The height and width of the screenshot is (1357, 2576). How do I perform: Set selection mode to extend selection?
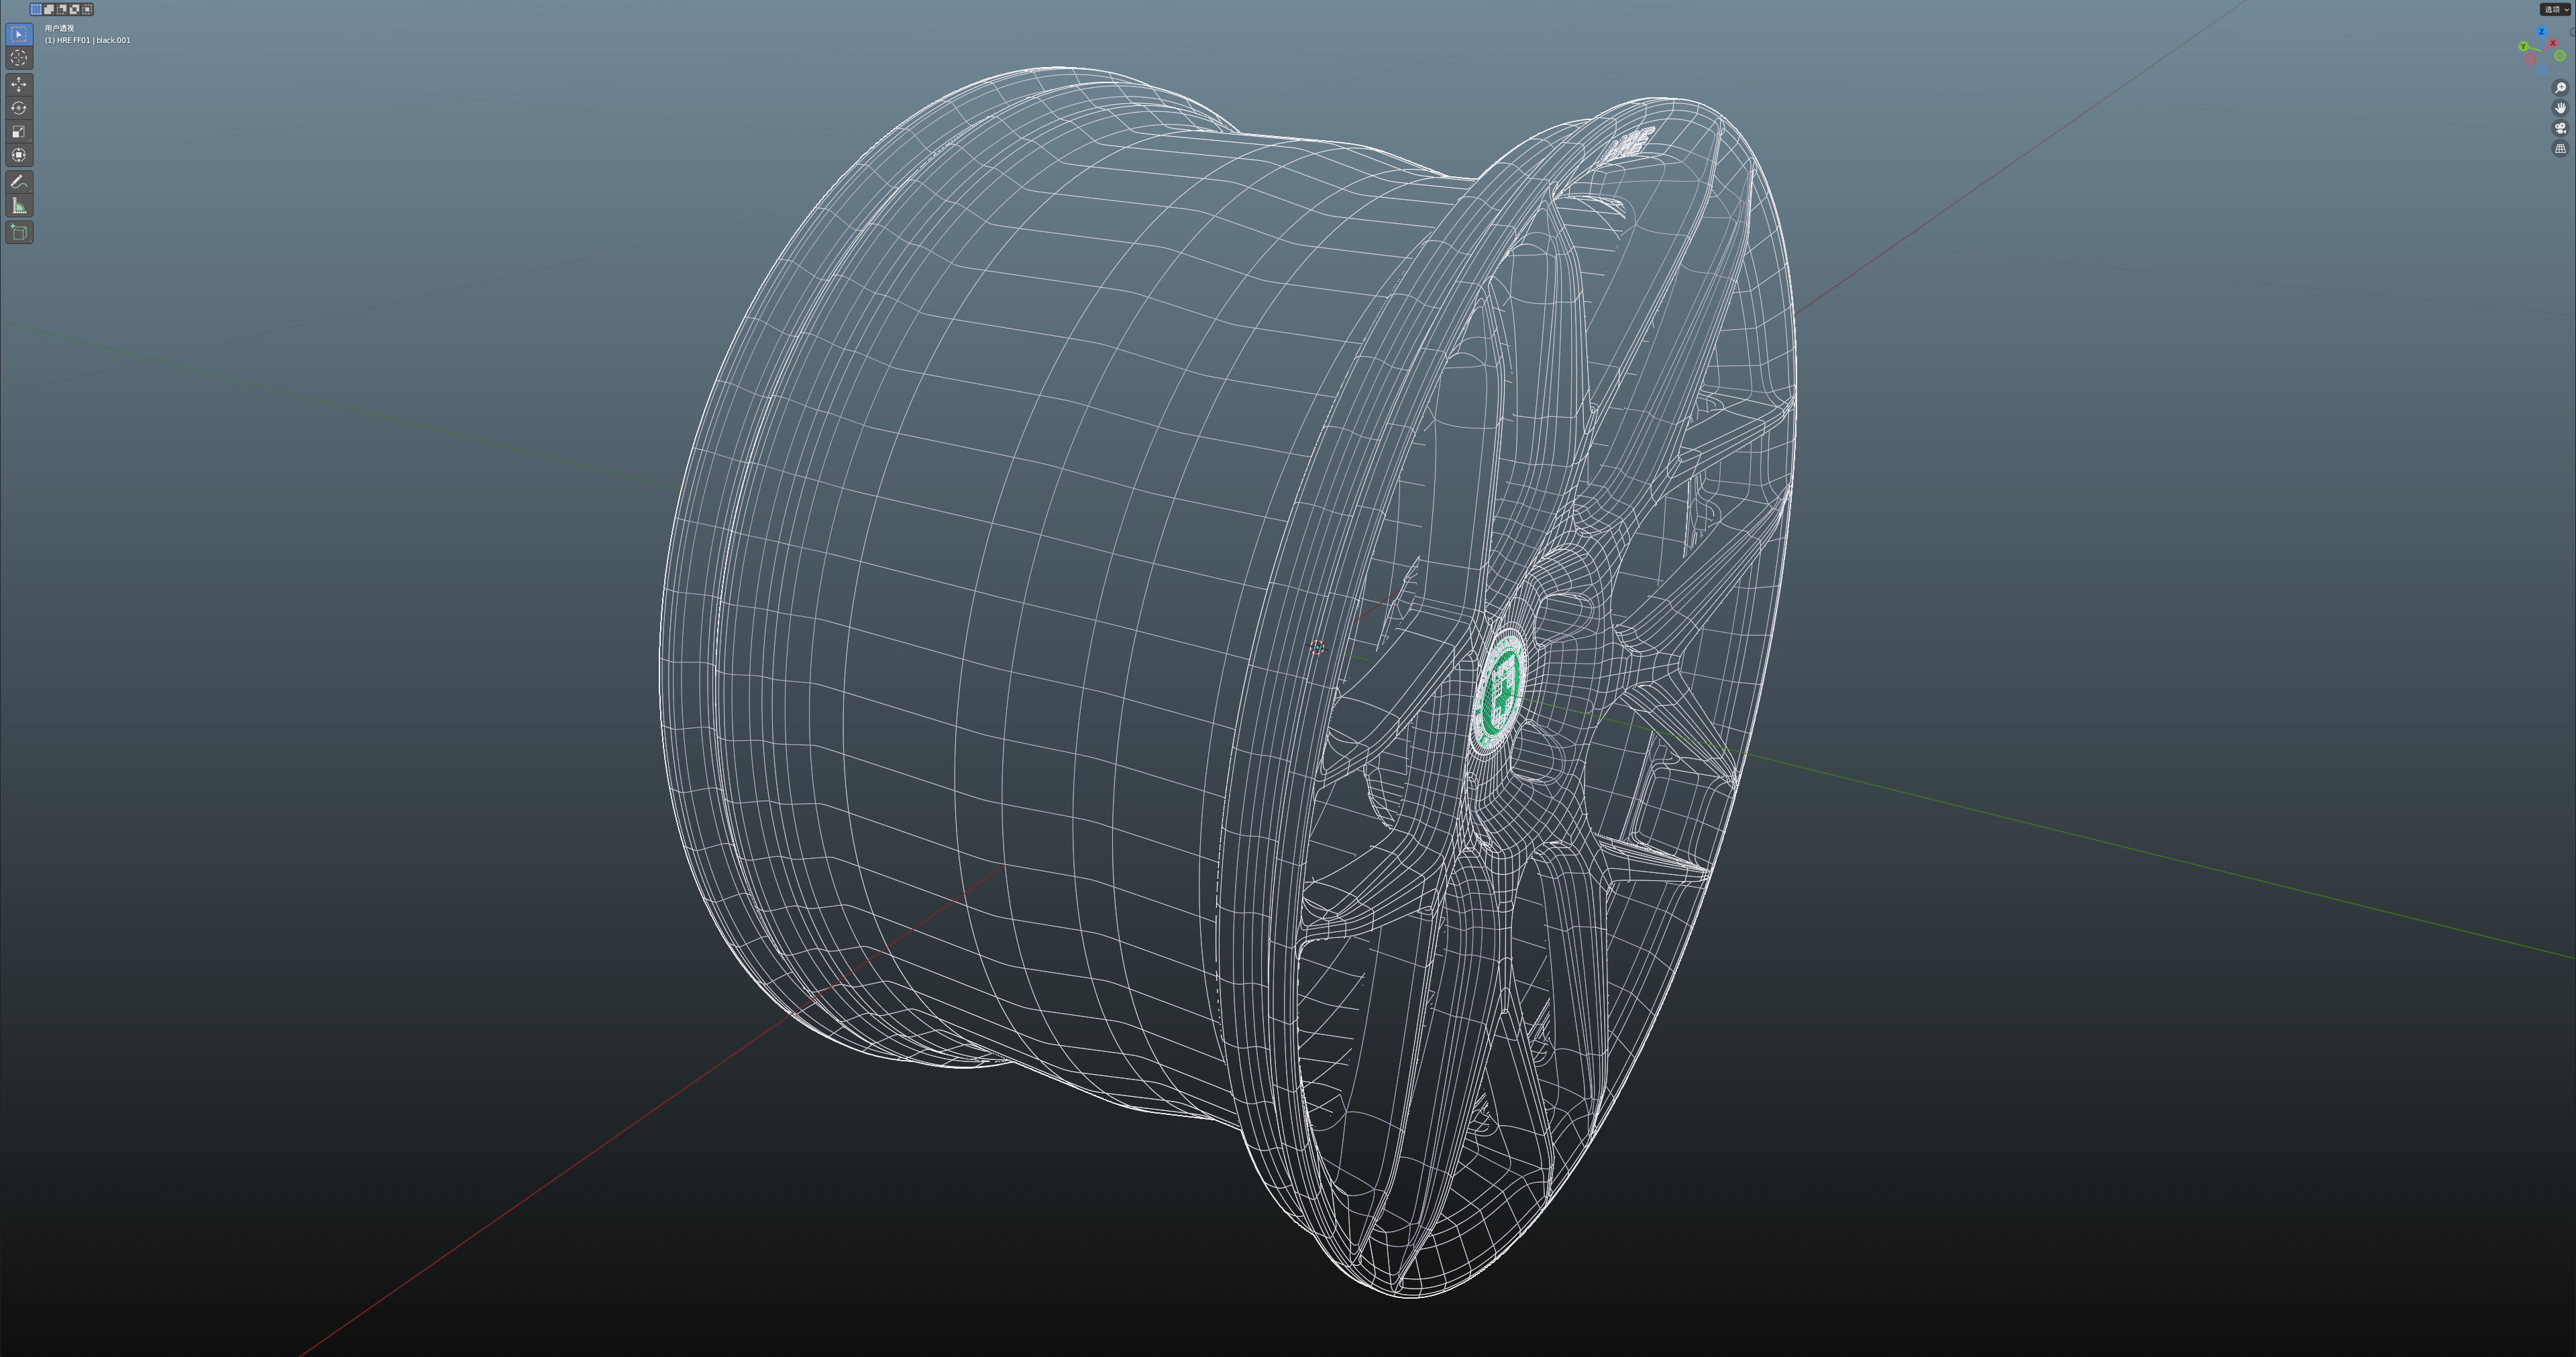49,9
